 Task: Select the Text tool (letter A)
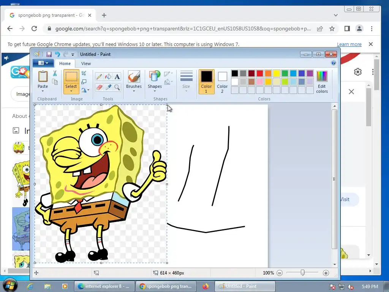pos(117,76)
